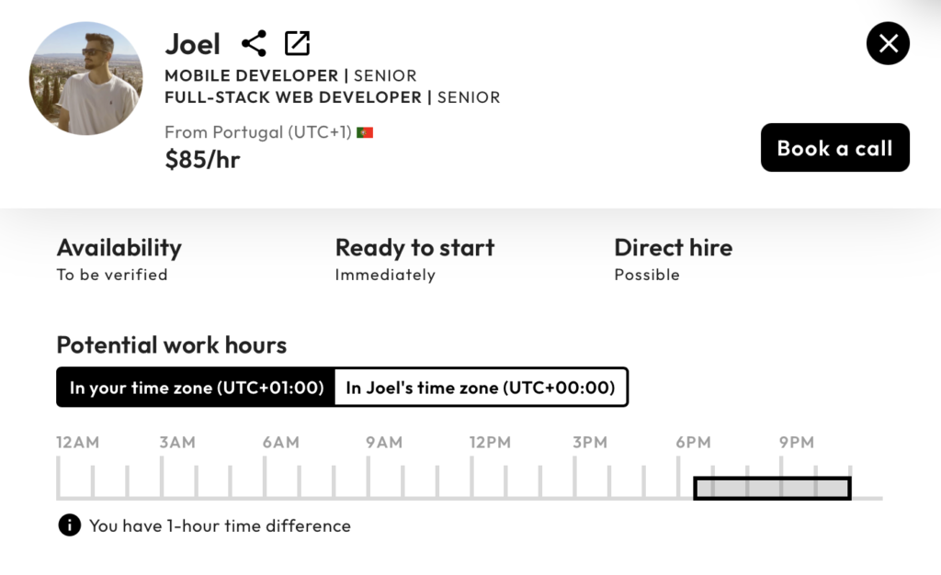Click Joel's profile photo
Viewport: 941px width, 575px height.
tap(85, 79)
